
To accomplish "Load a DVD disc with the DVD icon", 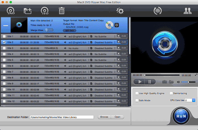I will (11, 11).
